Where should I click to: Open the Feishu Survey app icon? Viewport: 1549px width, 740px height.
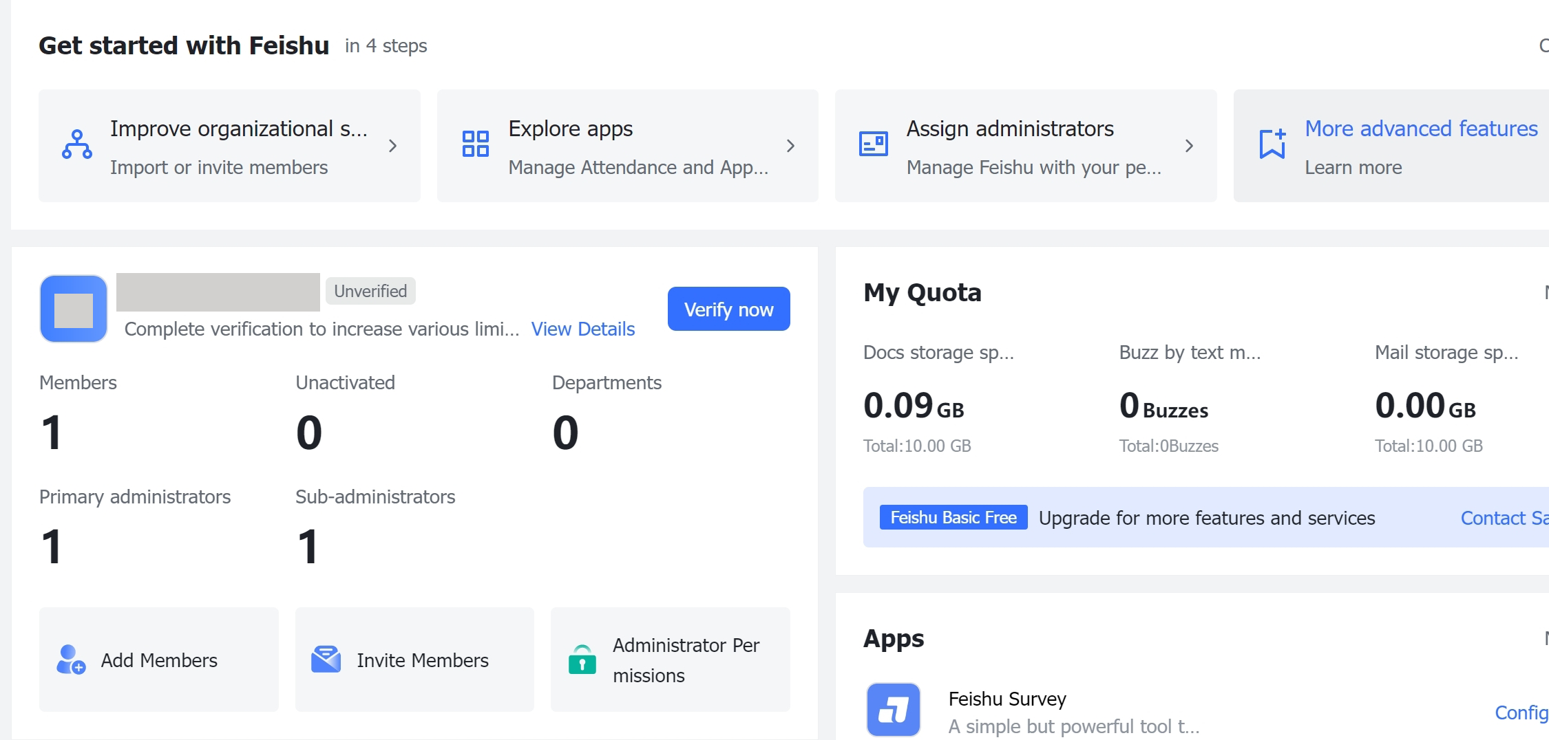893,710
